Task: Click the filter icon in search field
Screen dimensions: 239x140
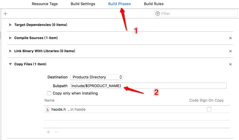Action: tap(158, 14)
